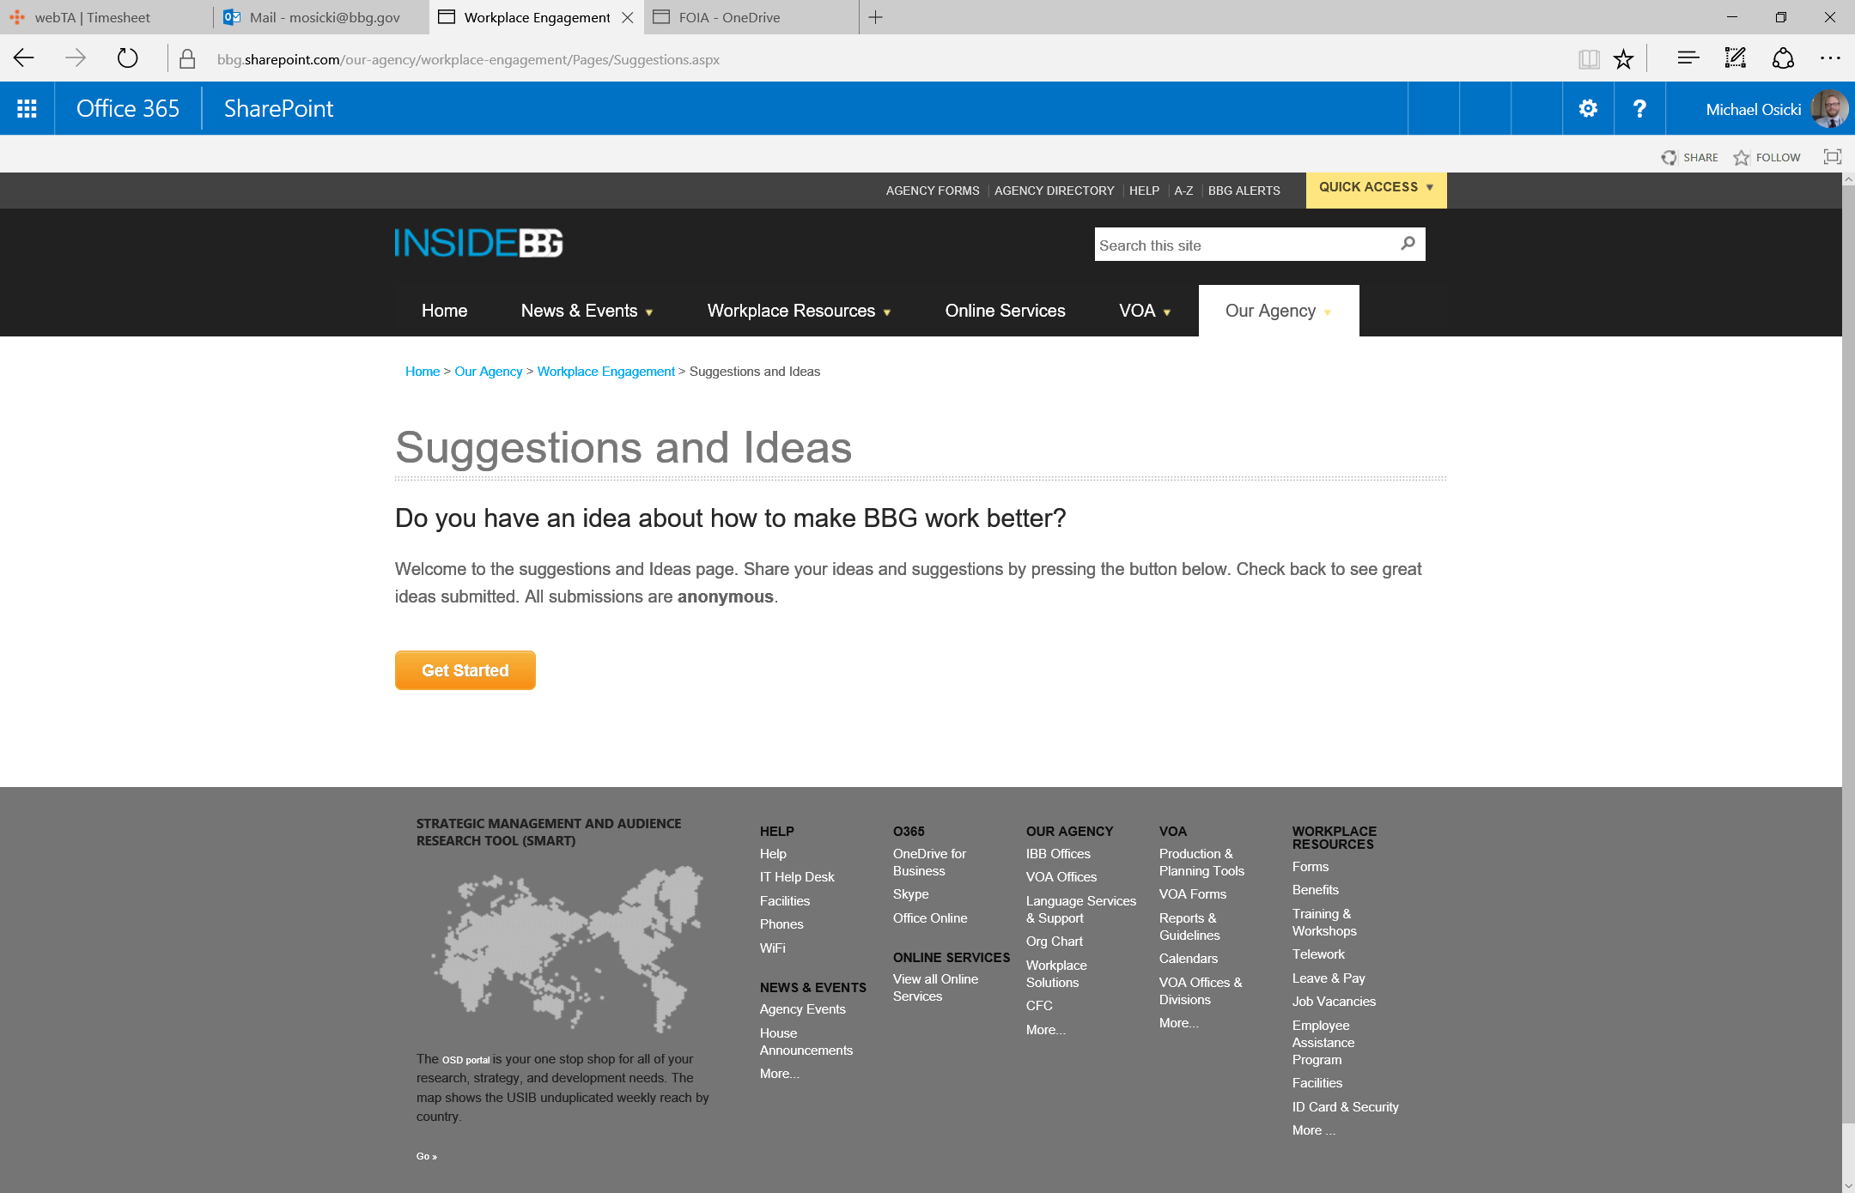Viewport: 1855px width, 1193px height.
Task: Open House Announcements footer link
Action: pyautogui.click(x=806, y=1042)
